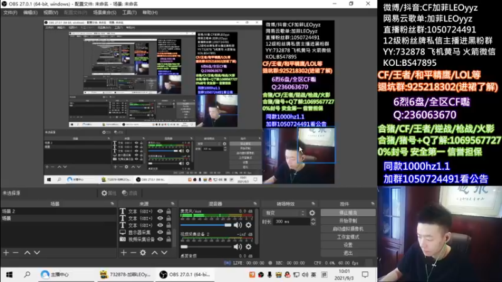
Task: Open 732878-加菲LEOy... taskbar window
Action: (125, 274)
